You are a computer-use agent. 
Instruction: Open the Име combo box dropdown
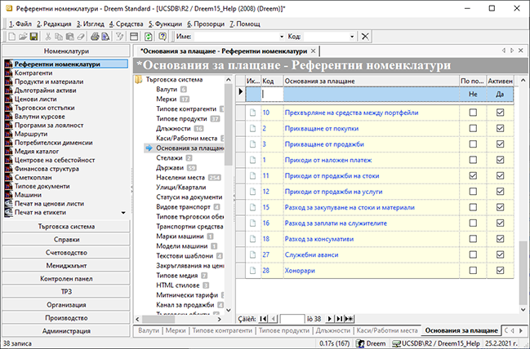(282, 37)
